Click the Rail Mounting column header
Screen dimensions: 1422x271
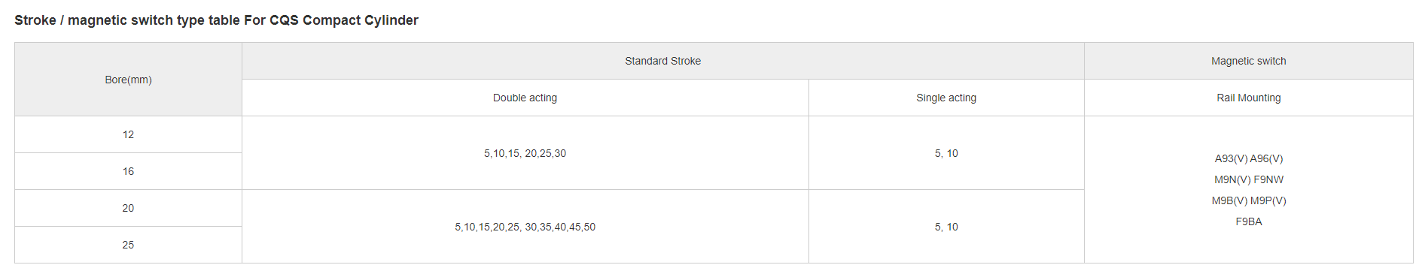pos(1248,98)
